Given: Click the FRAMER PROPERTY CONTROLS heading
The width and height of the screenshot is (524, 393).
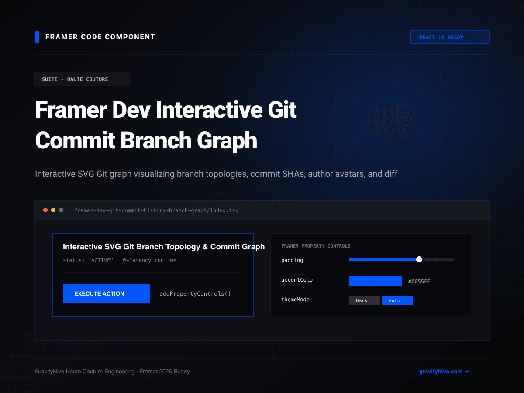Looking at the screenshot, I should click(x=316, y=246).
